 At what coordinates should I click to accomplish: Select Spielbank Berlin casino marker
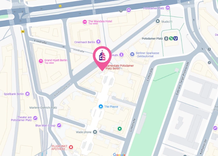27,94
